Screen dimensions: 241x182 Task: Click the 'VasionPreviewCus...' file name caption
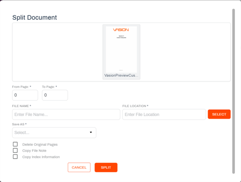[x=121, y=76]
